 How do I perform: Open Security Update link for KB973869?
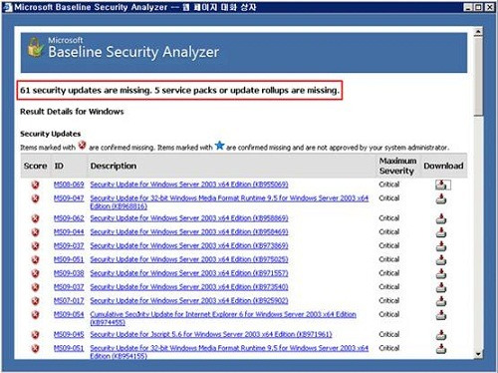click(189, 245)
